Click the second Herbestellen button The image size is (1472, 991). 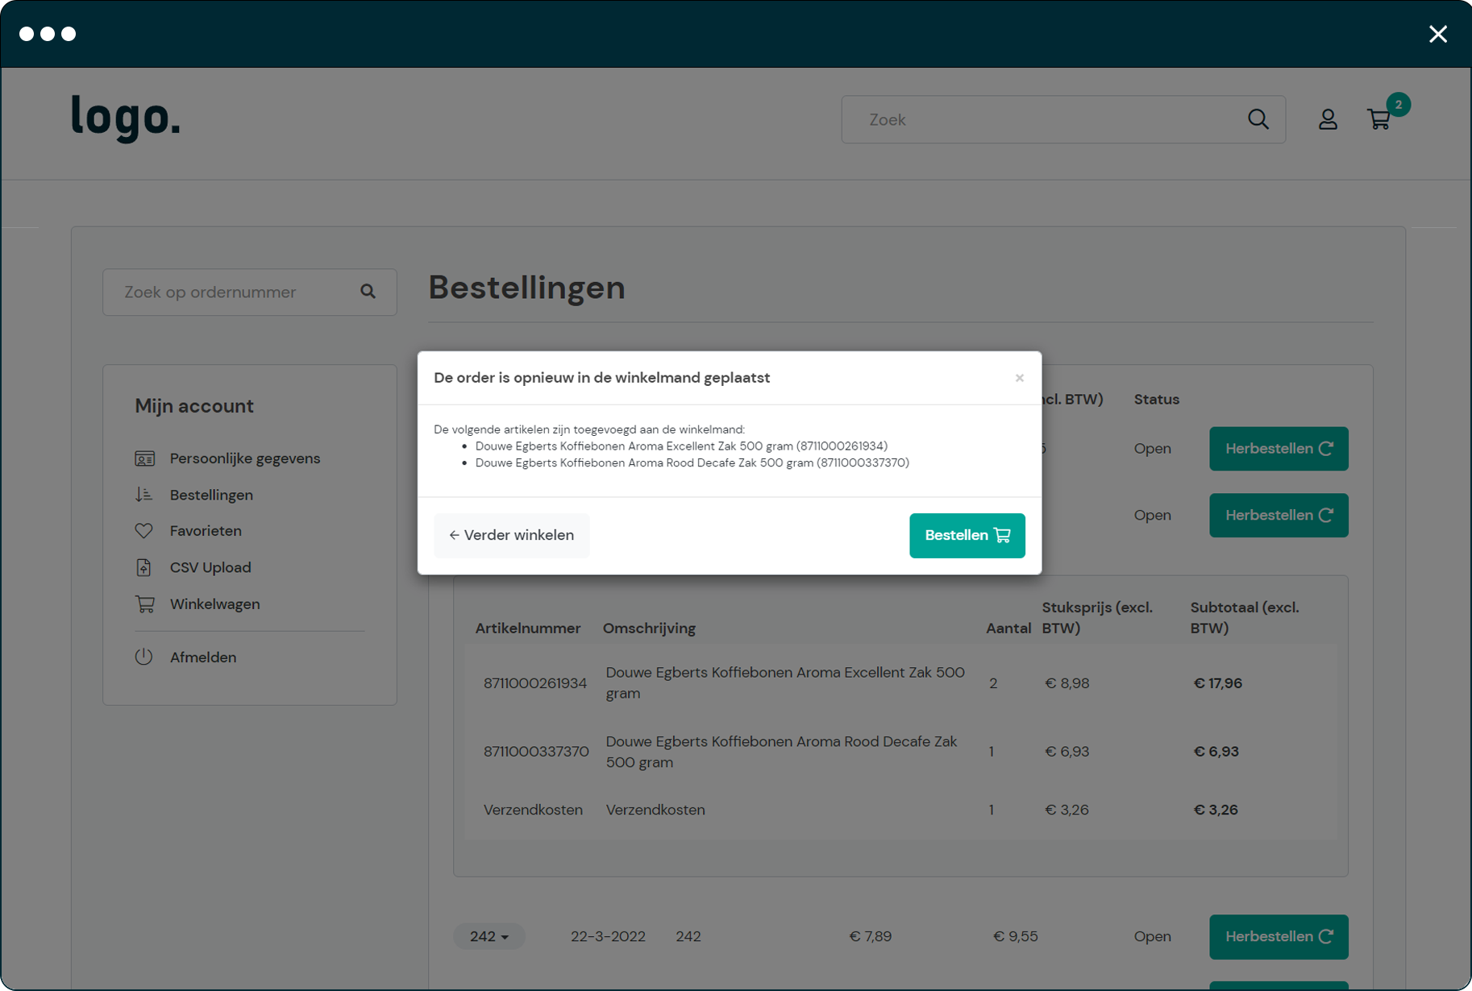tap(1279, 516)
